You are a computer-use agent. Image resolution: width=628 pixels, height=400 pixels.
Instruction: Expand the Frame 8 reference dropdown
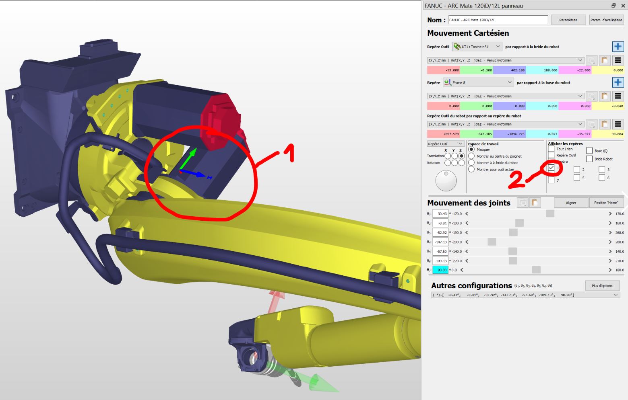[478, 82]
